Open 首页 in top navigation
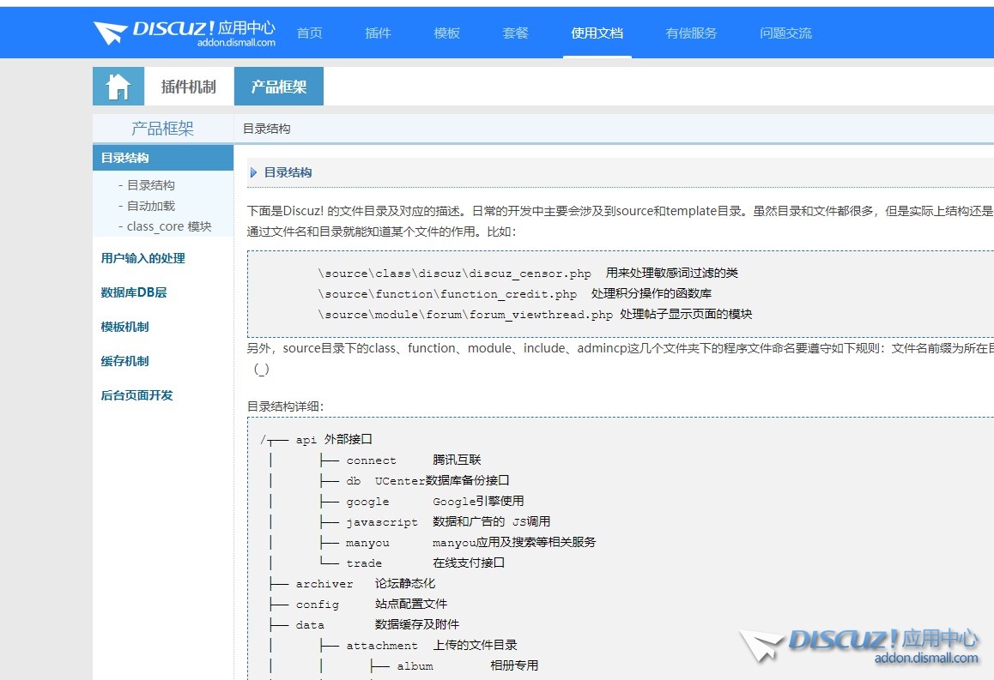This screenshot has height=680, width=994. coord(309,33)
